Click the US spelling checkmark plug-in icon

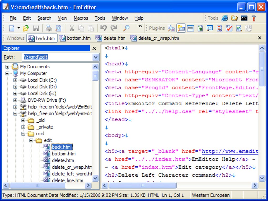tap(229, 28)
